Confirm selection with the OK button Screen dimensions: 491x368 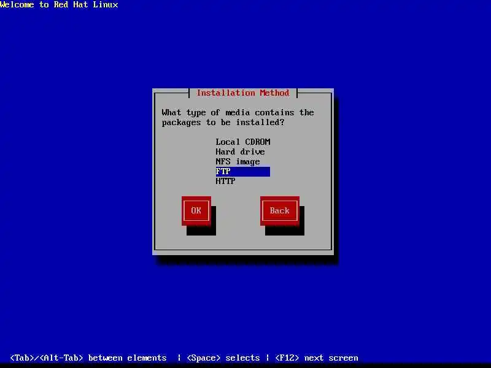click(x=196, y=210)
